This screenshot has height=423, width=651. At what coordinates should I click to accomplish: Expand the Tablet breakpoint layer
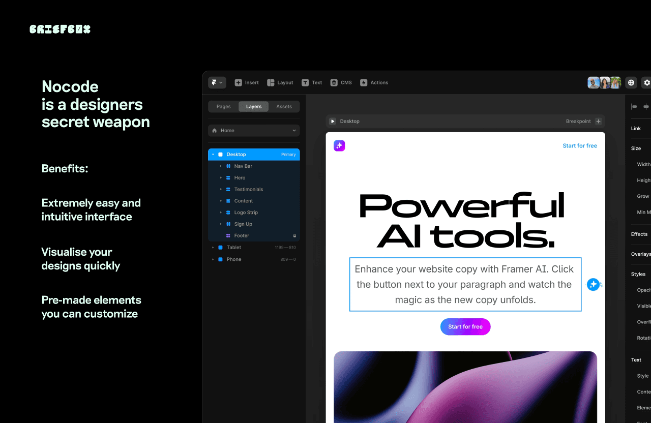click(x=213, y=248)
